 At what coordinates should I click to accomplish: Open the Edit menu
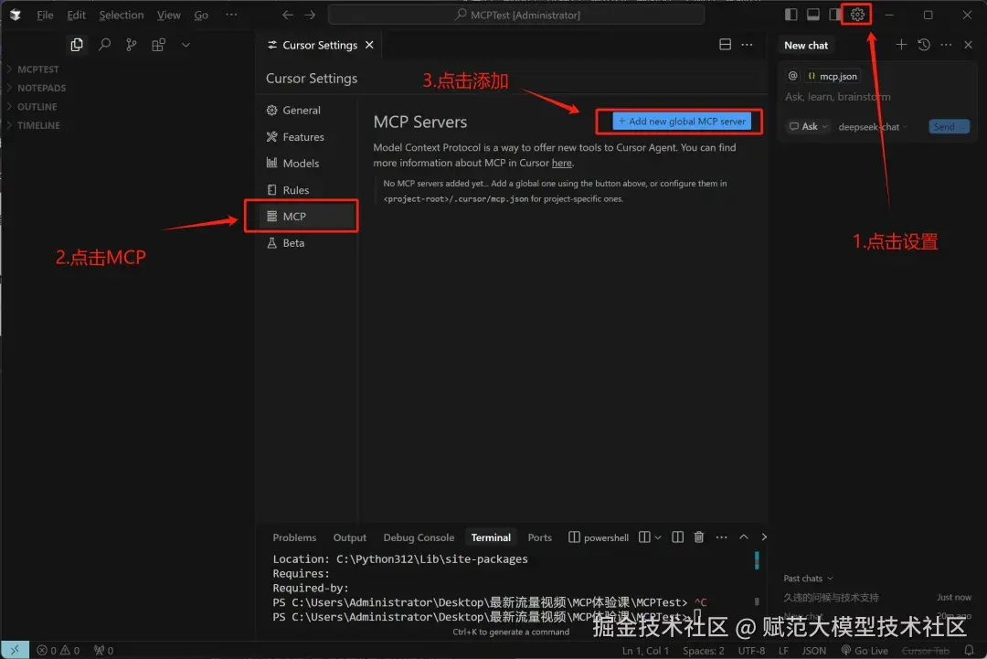76,15
